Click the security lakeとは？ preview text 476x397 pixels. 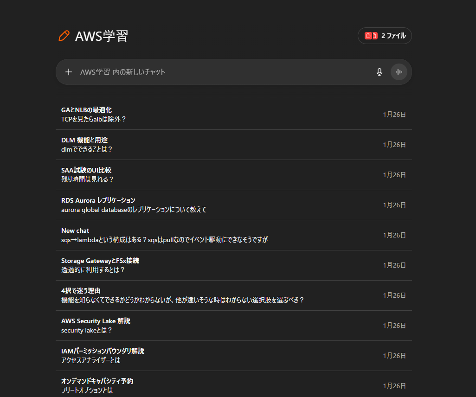click(x=86, y=330)
